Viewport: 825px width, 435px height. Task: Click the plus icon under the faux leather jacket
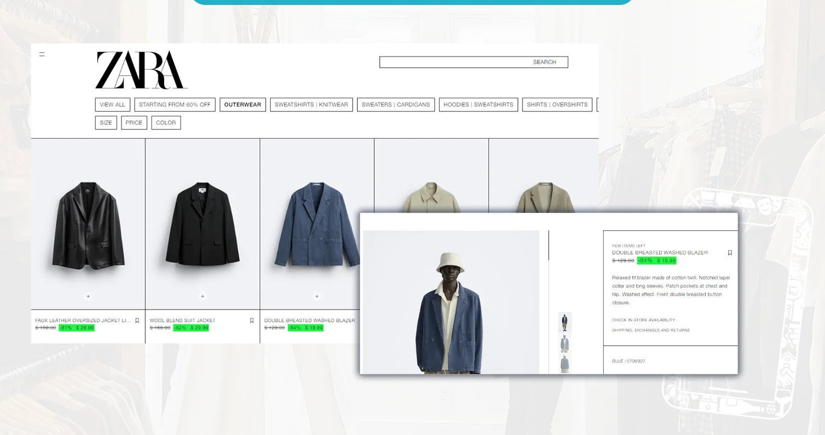click(x=88, y=296)
